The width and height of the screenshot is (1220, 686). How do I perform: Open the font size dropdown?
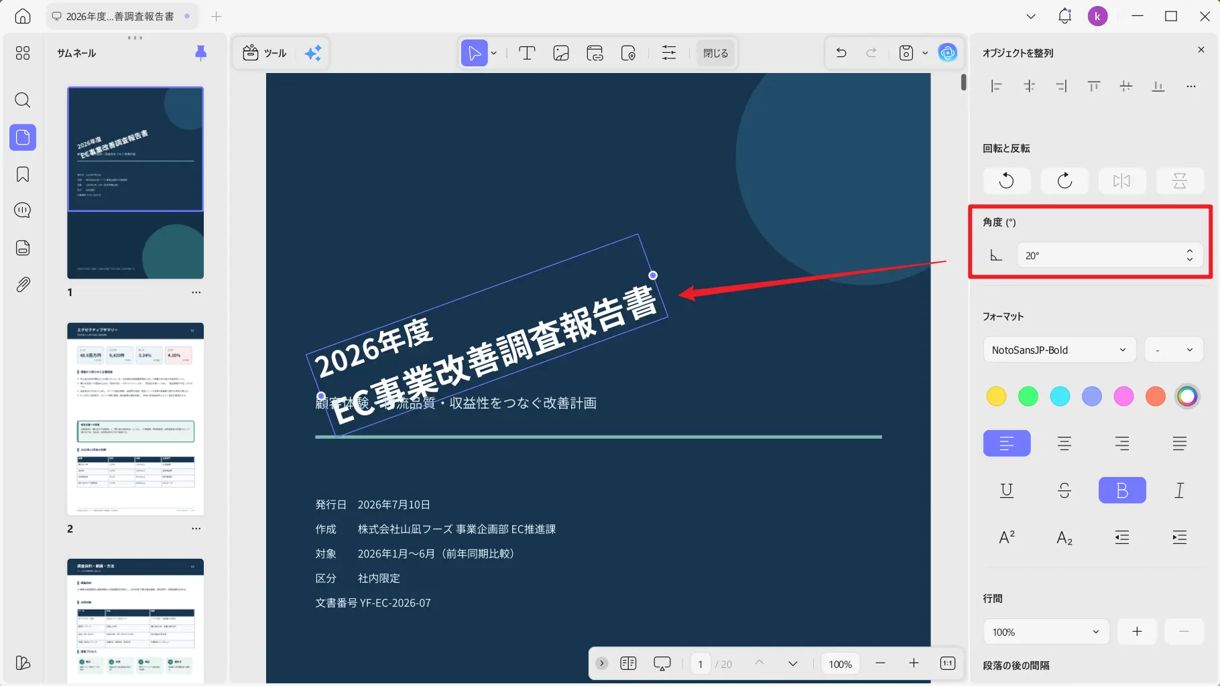tap(1174, 350)
